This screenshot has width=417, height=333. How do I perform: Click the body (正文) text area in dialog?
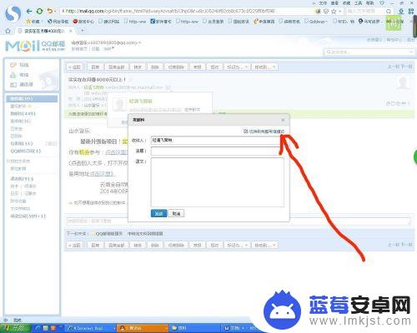(218, 182)
